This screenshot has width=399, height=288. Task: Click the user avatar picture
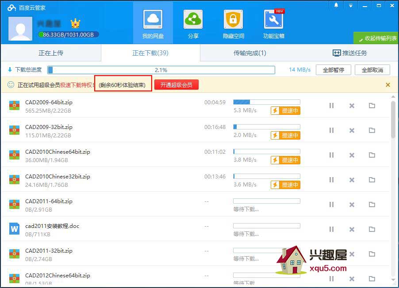tap(20, 28)
